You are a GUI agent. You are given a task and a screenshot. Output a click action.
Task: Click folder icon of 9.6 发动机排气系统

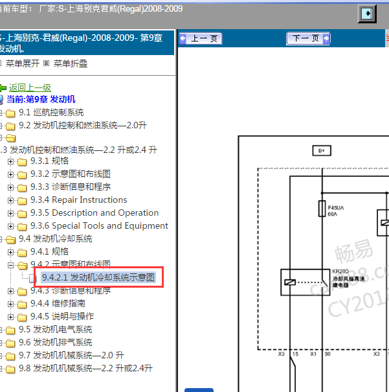pos(10,343)
